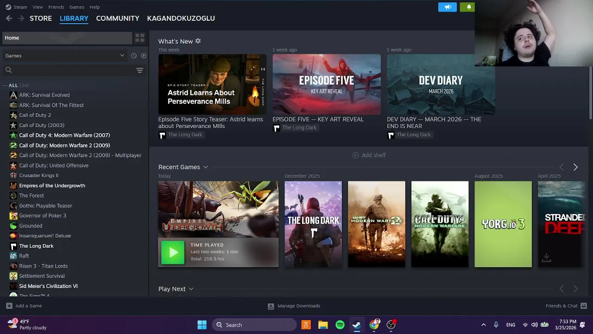
Task: Open the Help menu
Action: pyautogui.click(x=95, y=7)
